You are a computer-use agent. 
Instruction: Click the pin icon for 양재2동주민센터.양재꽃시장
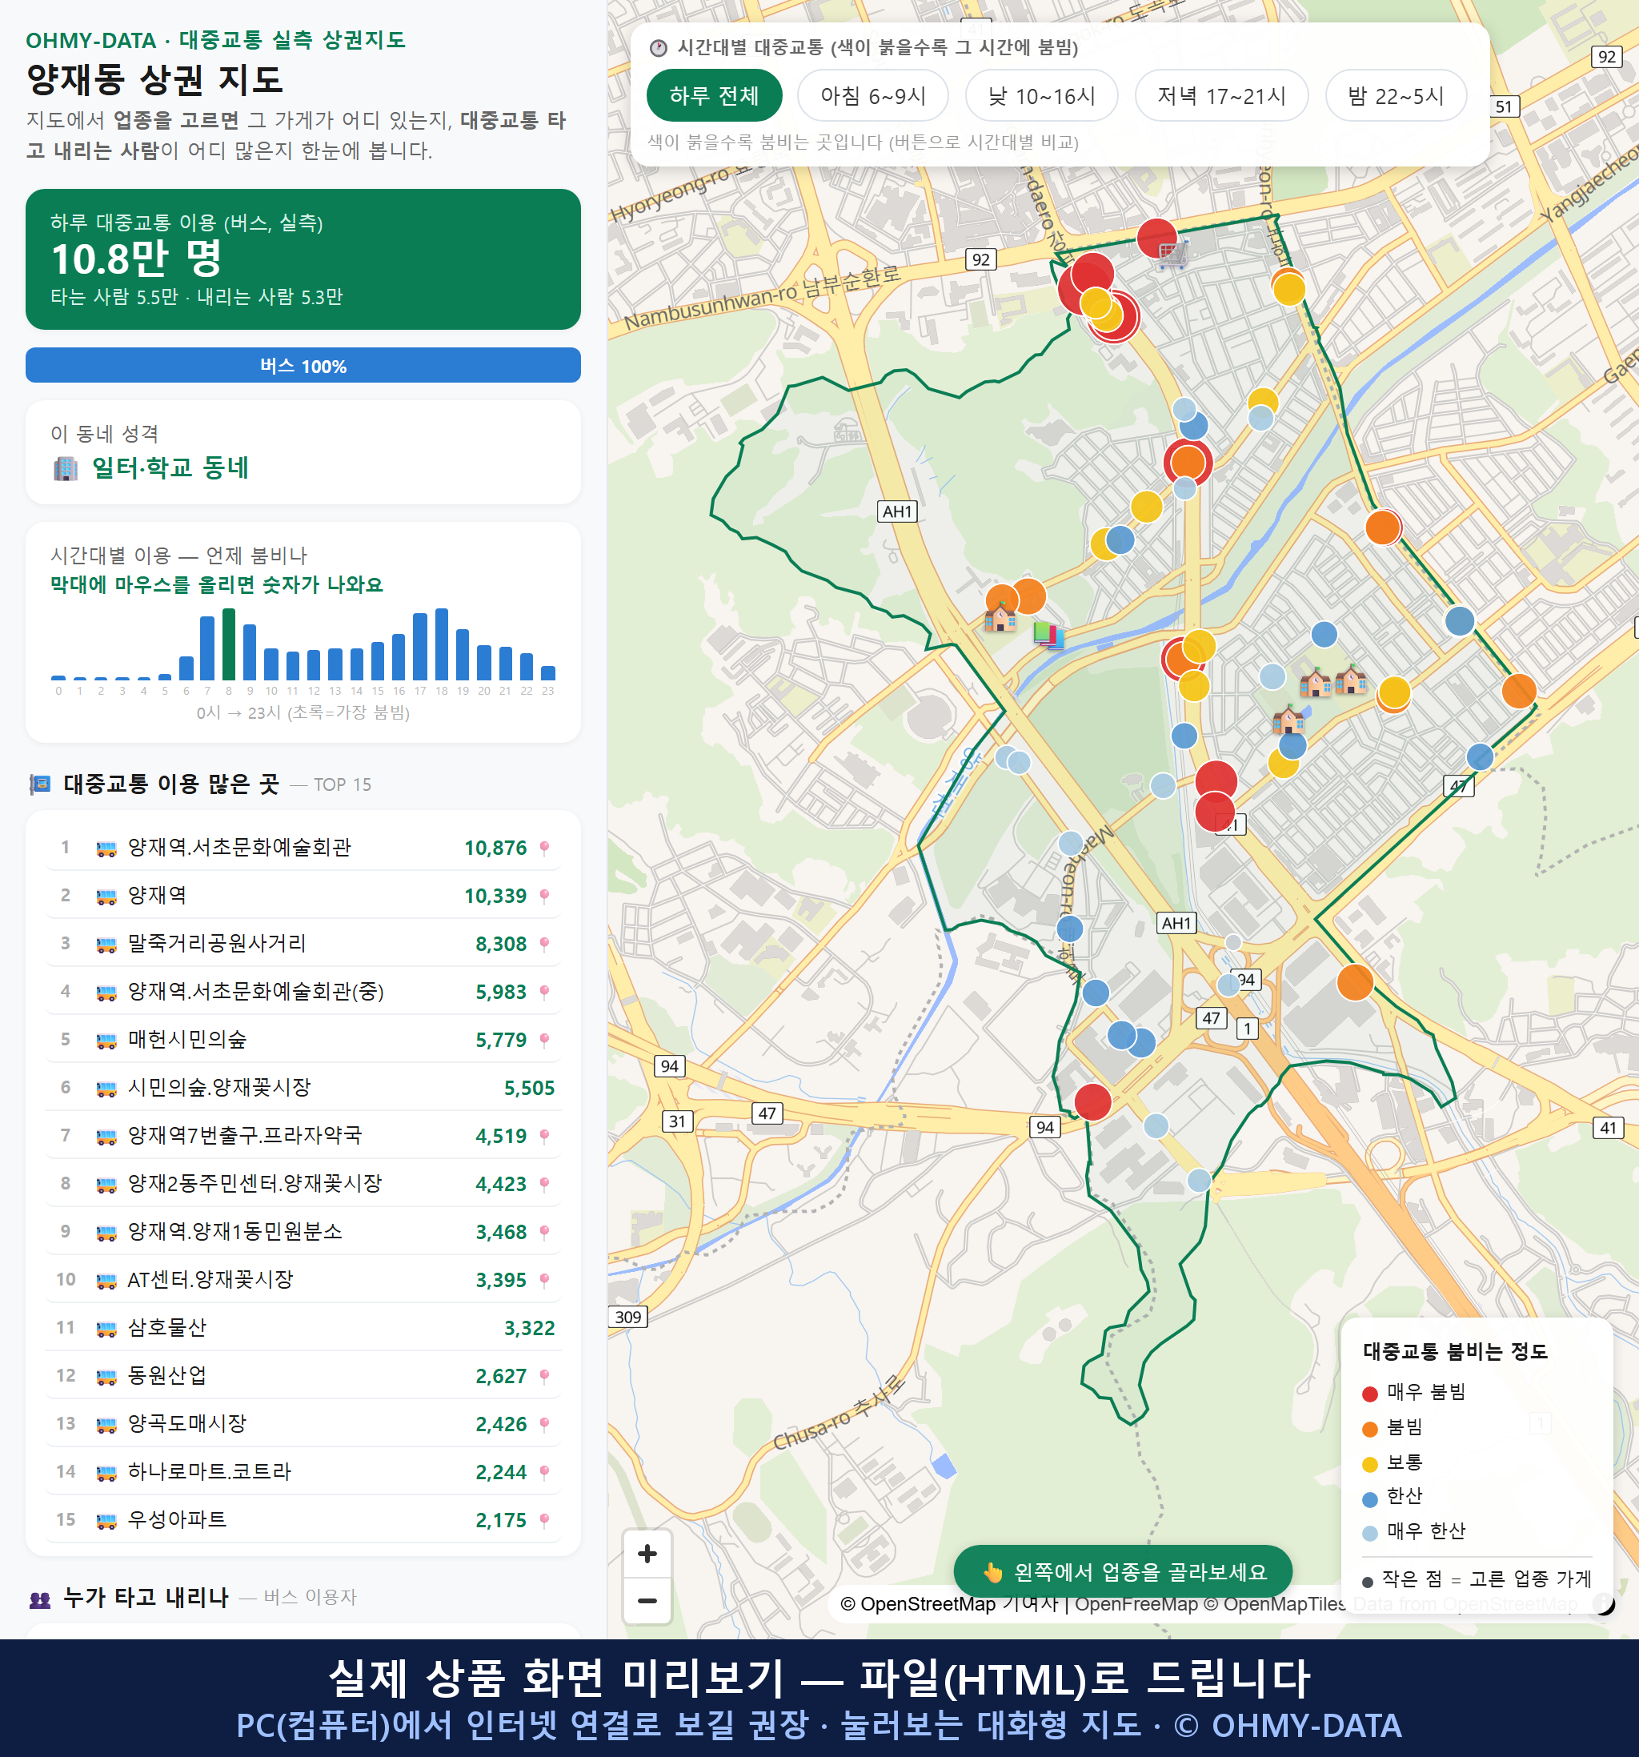click(544, 1183)
